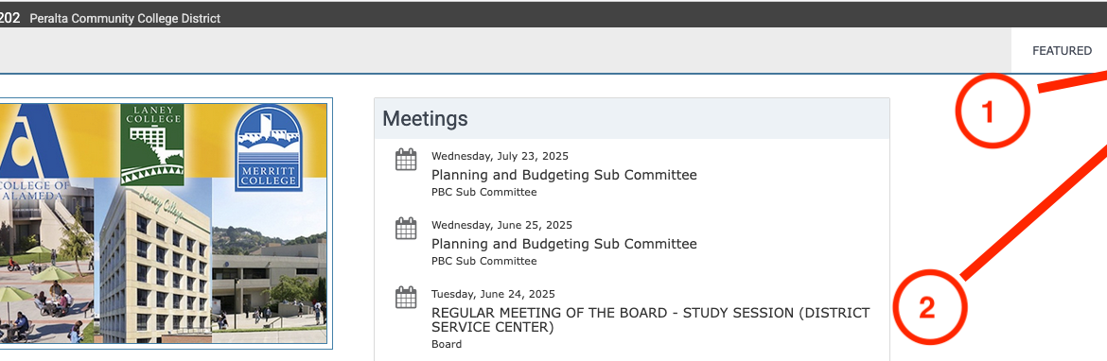Click the red circled number 1 marker
This screenshot has height=361, width=1107.
(992, 112)
